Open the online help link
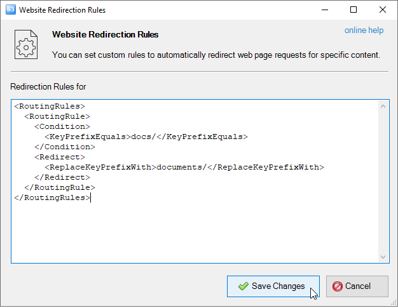398x308 pixels. tap(364, 30)
